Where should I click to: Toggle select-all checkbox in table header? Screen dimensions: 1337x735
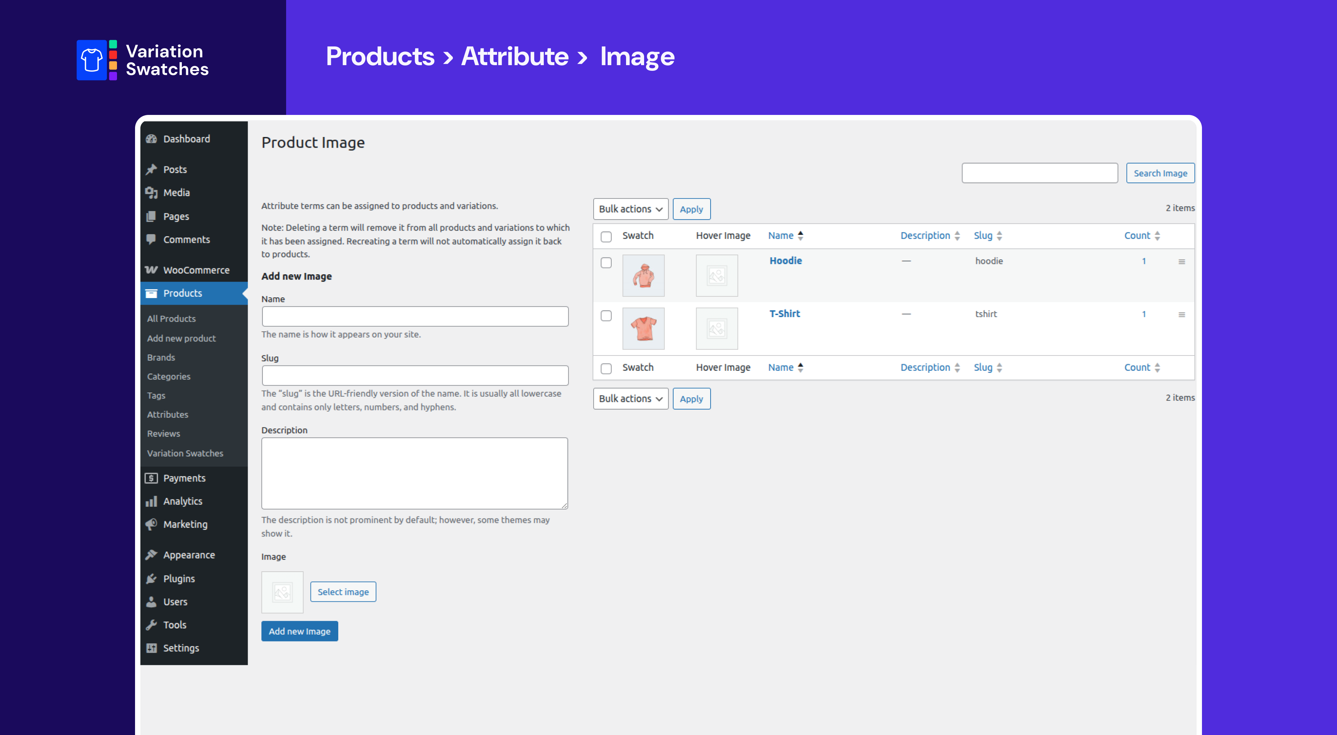(x=606, y=237)
